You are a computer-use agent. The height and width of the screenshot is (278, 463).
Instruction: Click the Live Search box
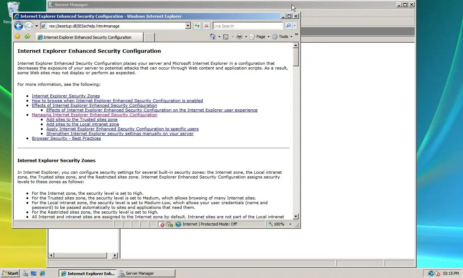[248, 26]
